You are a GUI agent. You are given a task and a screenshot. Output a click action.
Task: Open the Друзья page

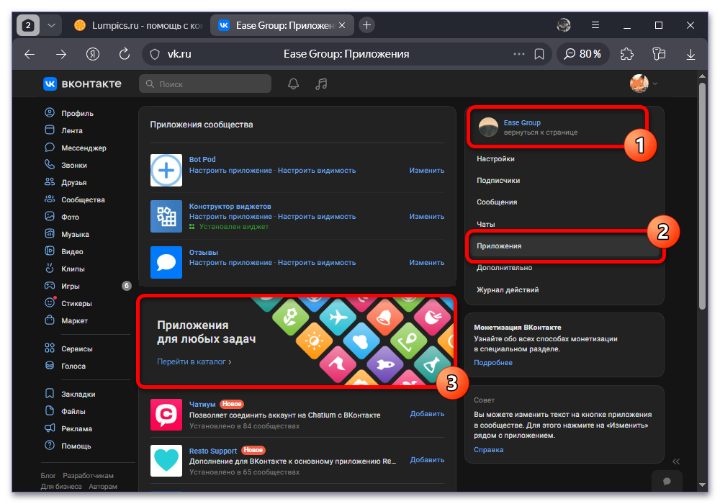point(73,182)
